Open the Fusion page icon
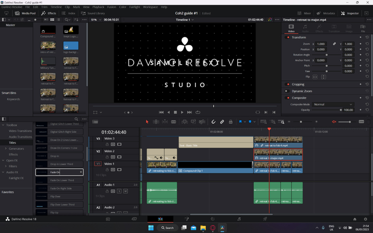This screenshot has height=233, width=373. (x=187, y=219)
